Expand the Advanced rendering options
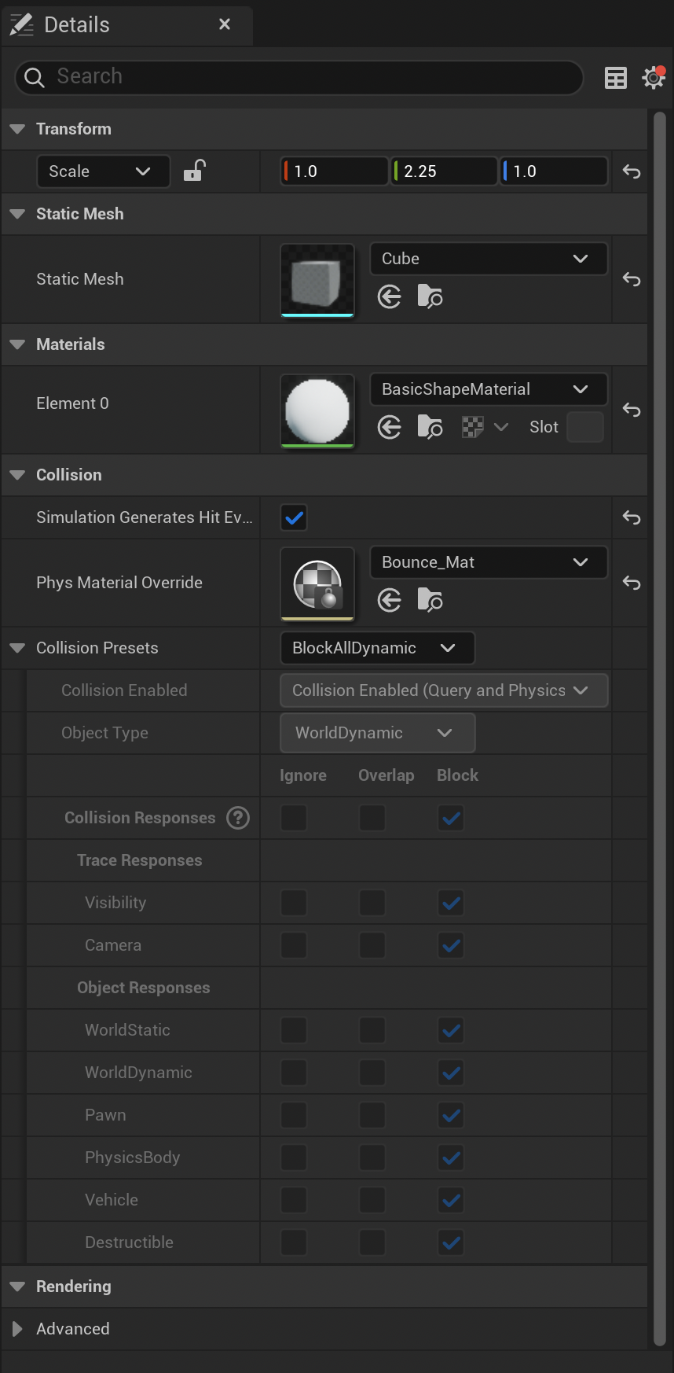This screenshot has width=674, height=1373. pos(17,1329)
